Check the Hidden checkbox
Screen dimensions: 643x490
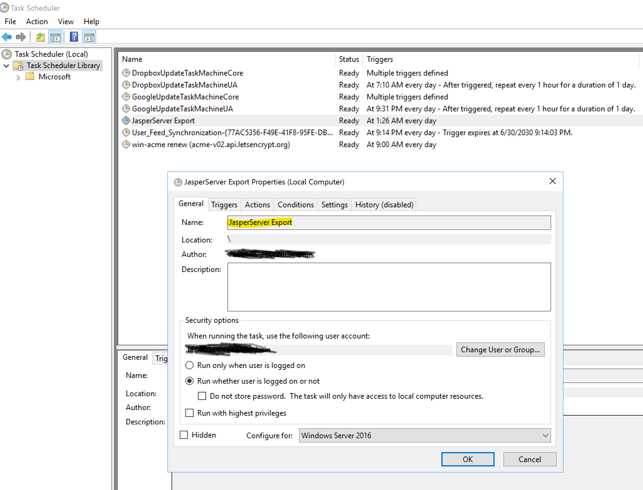pos(184,435)
